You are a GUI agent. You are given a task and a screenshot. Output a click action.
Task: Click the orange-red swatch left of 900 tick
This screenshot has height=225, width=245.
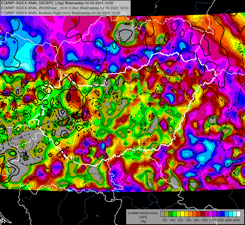click(194, 214)
